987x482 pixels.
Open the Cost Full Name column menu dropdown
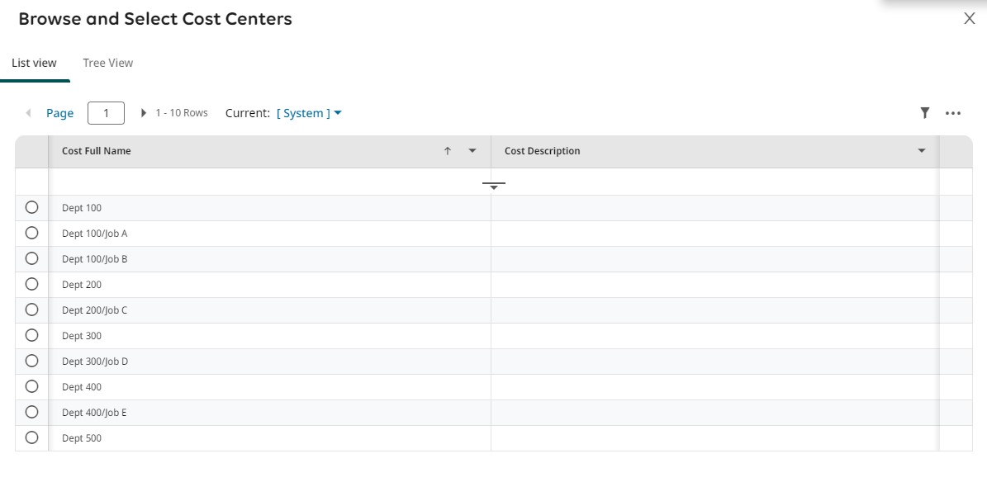[472, 151]
